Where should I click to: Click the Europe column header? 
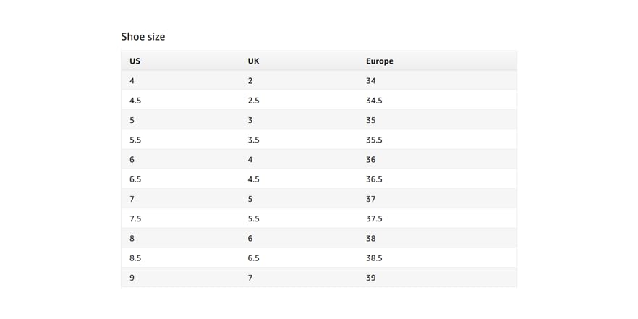379,61
